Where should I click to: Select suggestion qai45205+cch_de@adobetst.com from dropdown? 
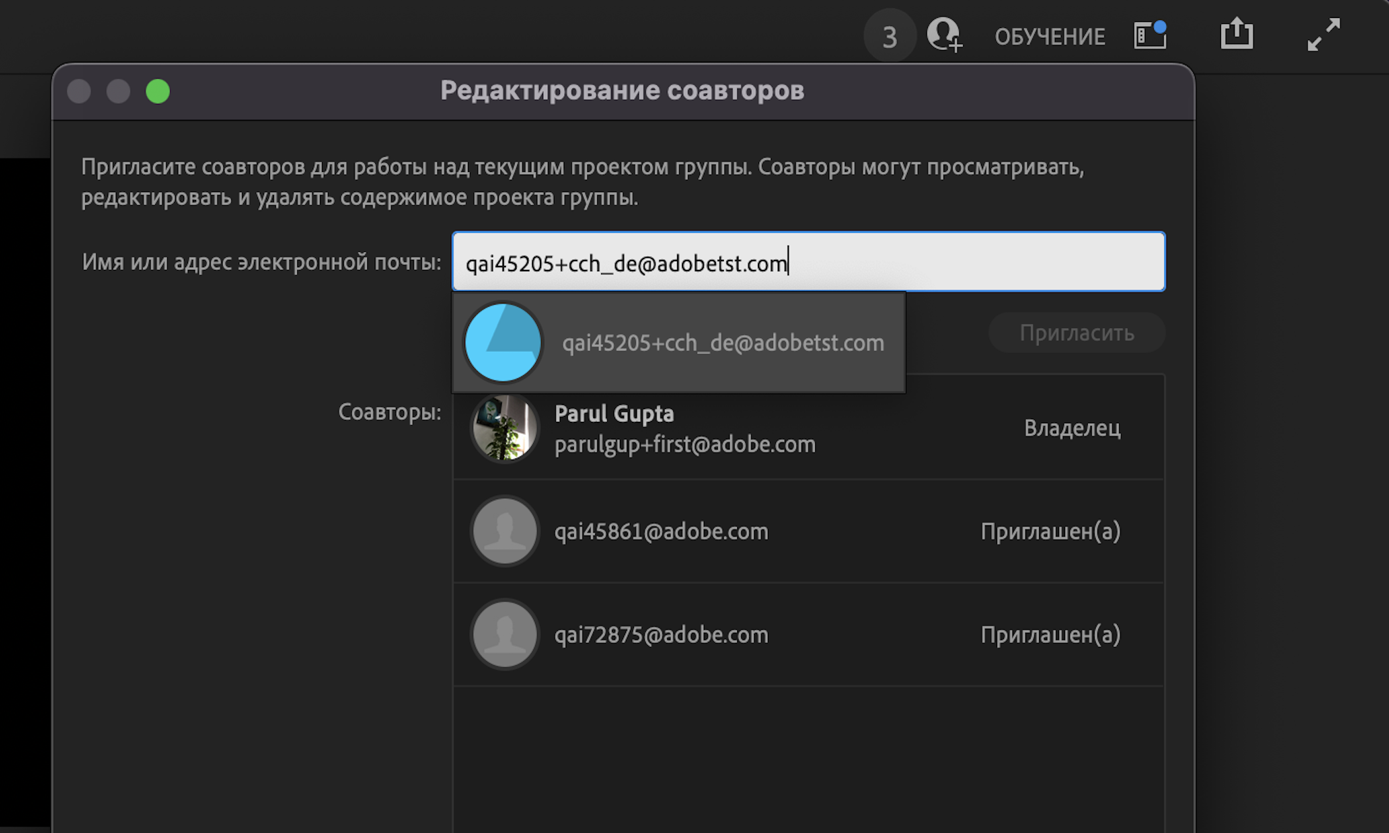coord(722,343)
